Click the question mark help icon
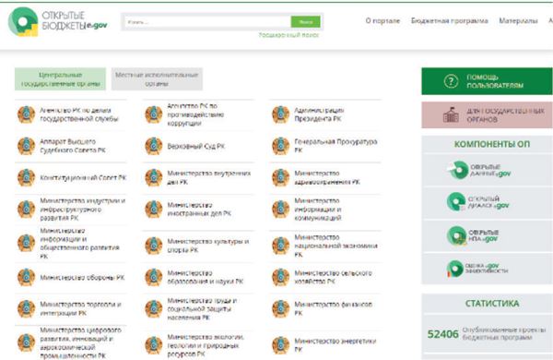This screenshot has height=360, width=553. (x=451, y=81)
